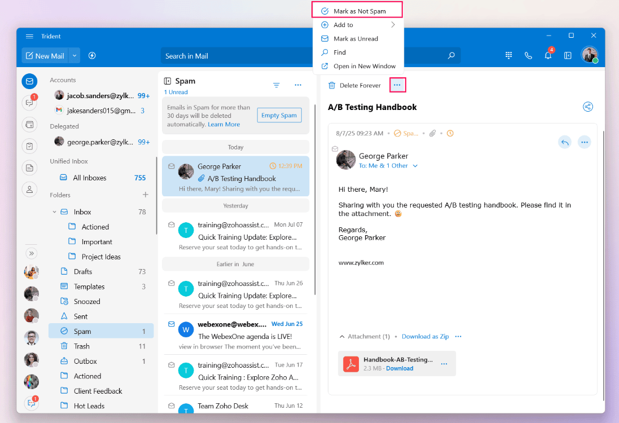Open the Trash folder

tap(101, 346)
